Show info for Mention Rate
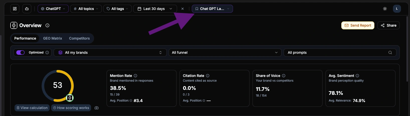This screenshot has height=116, width=410. point(135,76)
